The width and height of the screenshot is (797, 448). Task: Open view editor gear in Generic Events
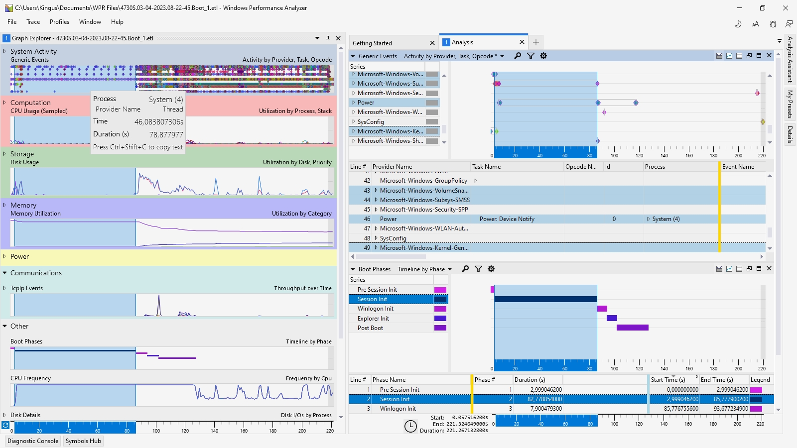543,56
